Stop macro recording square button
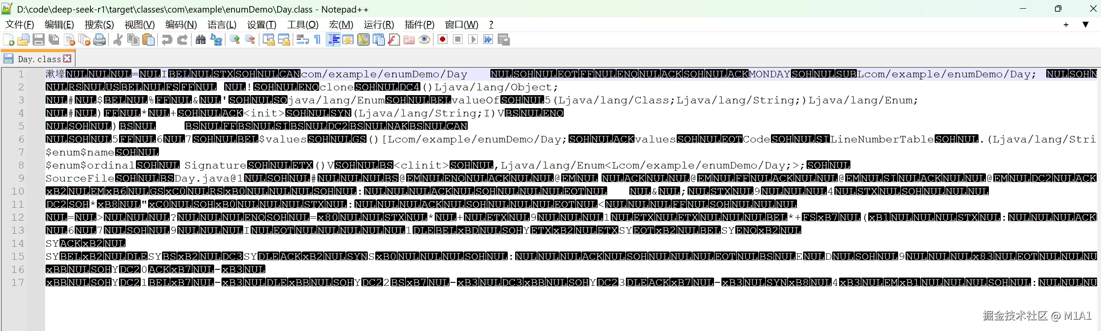The width and height of the screenshot is (1101, 331). [x=458, y=40]
